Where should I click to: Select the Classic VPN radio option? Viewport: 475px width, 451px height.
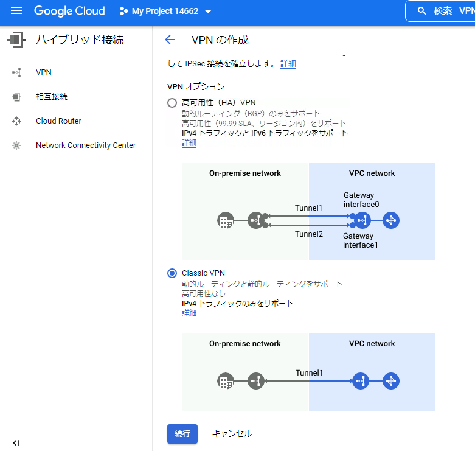coord(172,273)
